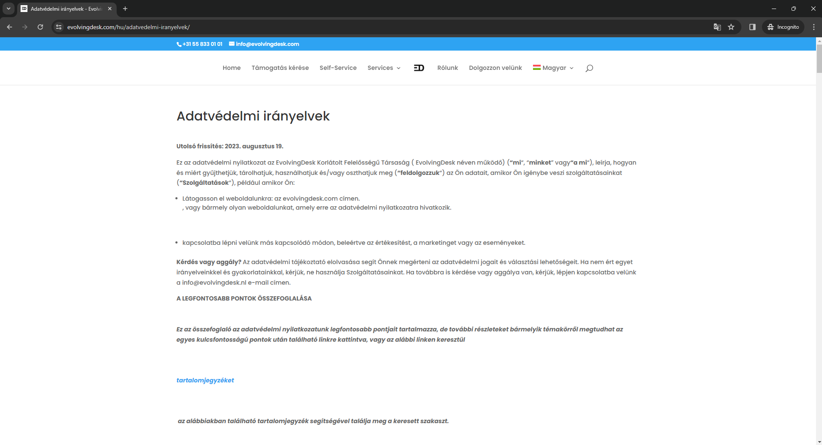Image resolution: width=822 pixels, height=445 pixels.
Task: Open the Home menu item
Action: click(x=232, y=68)
